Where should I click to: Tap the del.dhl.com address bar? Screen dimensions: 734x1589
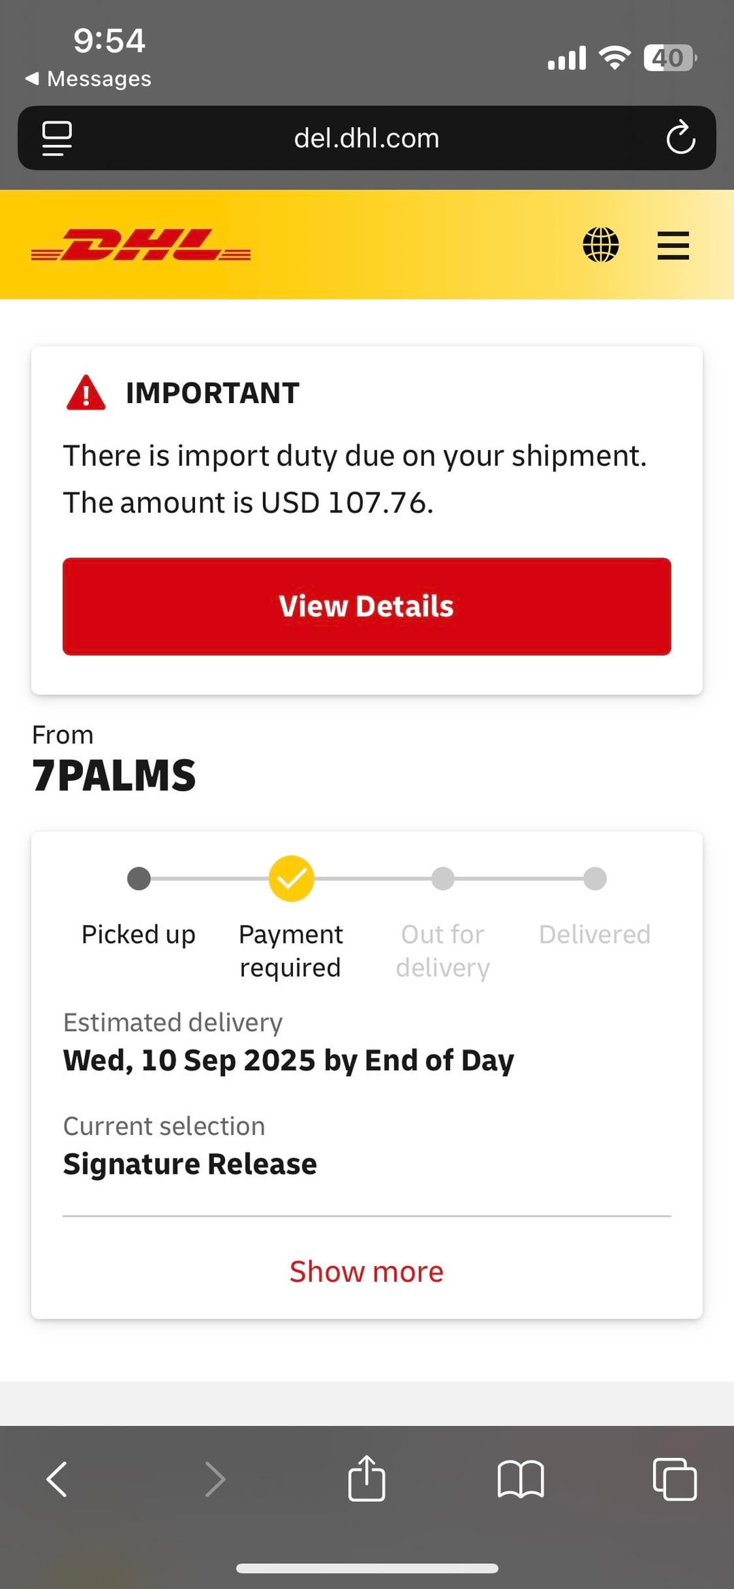(x=366, y=138)
